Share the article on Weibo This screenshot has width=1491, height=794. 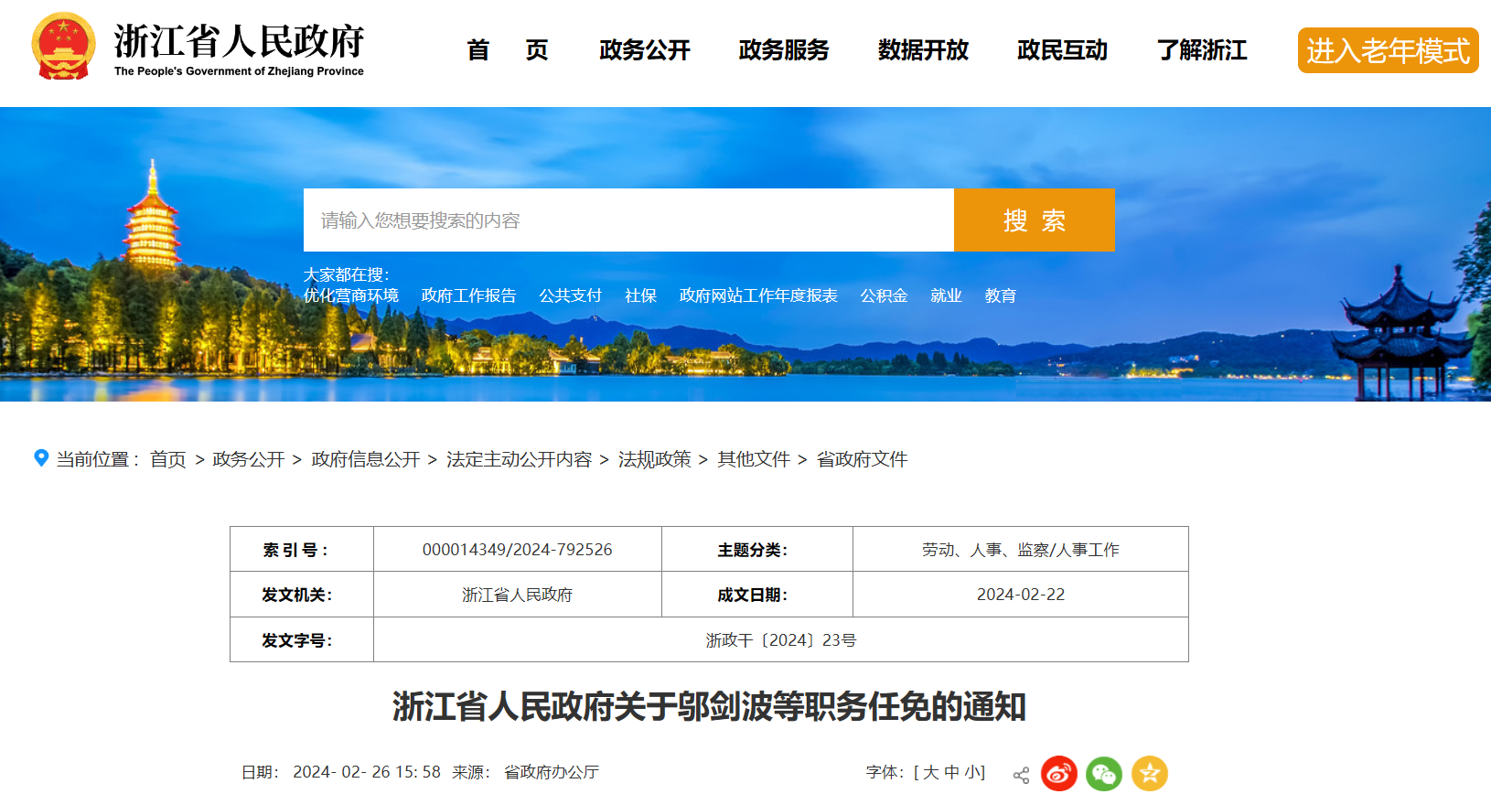coord(1058,774)
